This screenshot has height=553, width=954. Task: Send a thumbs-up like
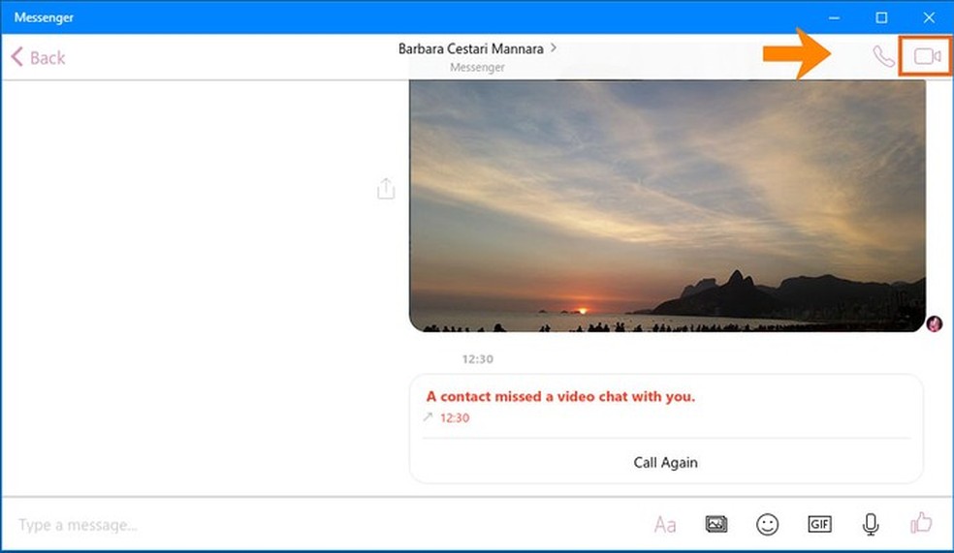(x=920, y=523)
